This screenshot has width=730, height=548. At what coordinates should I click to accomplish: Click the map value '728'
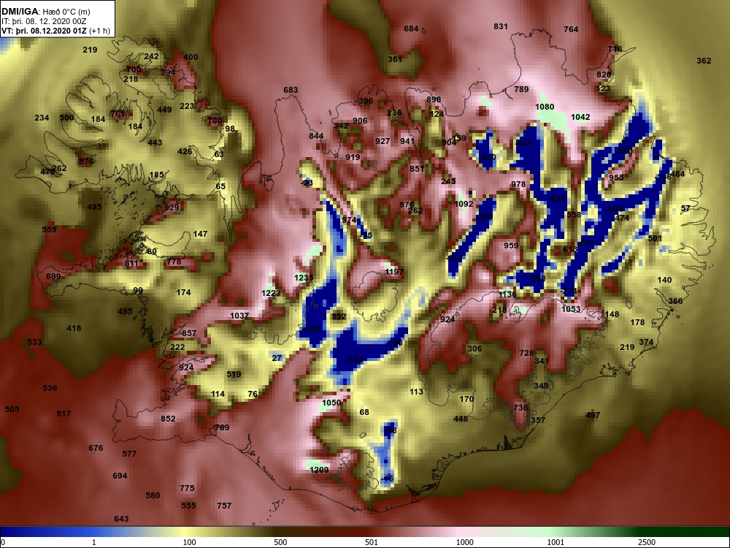coord(526,353)
